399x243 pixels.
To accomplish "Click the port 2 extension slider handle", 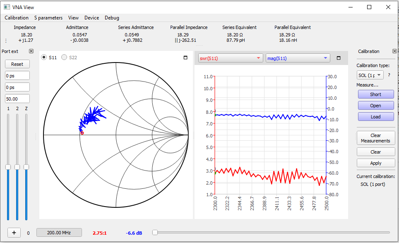I will point(17,167).
